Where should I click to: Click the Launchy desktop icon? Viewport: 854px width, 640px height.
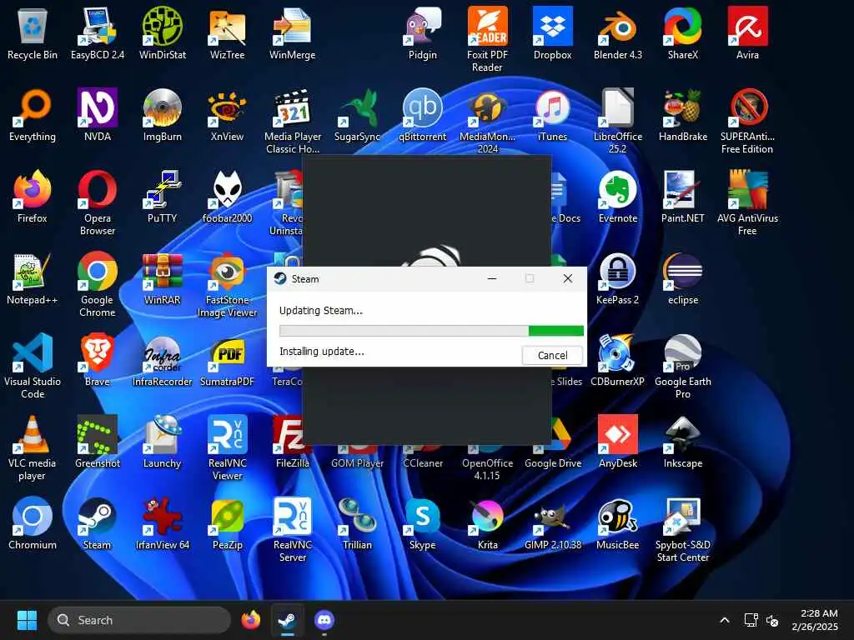point(163,441)
